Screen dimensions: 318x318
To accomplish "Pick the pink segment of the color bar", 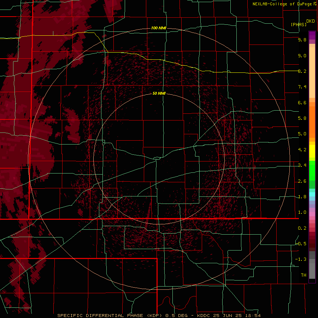I will click(x=312, y=214).
